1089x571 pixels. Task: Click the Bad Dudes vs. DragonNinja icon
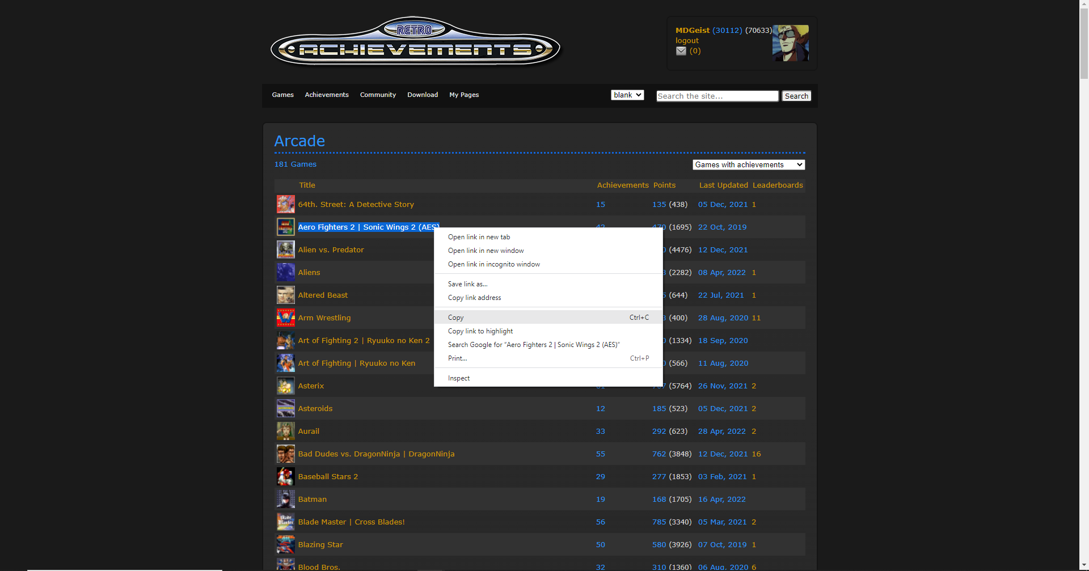pyautogui.click(x=285, y=454)
